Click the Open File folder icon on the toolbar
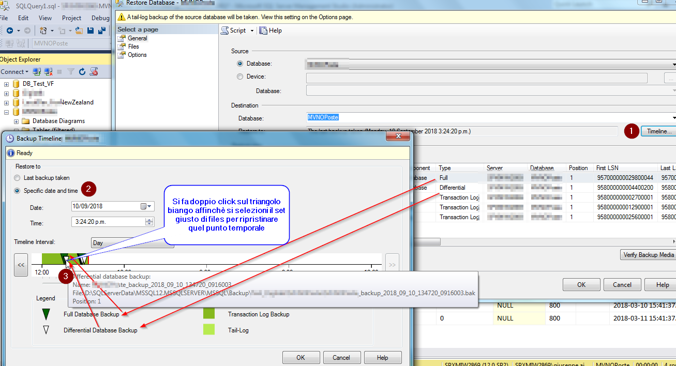The height and width of the screenshot is (366, 676). tap(79, 30)
